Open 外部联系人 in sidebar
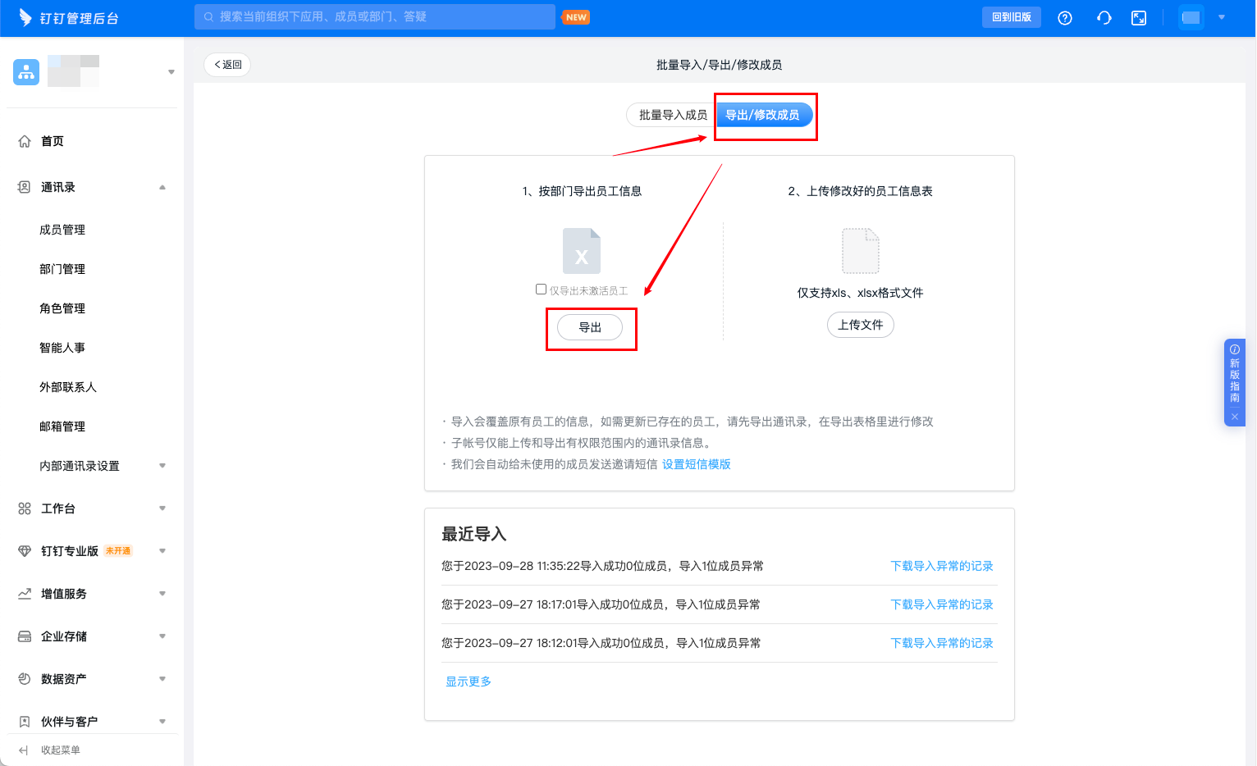 tap(68, 387)
